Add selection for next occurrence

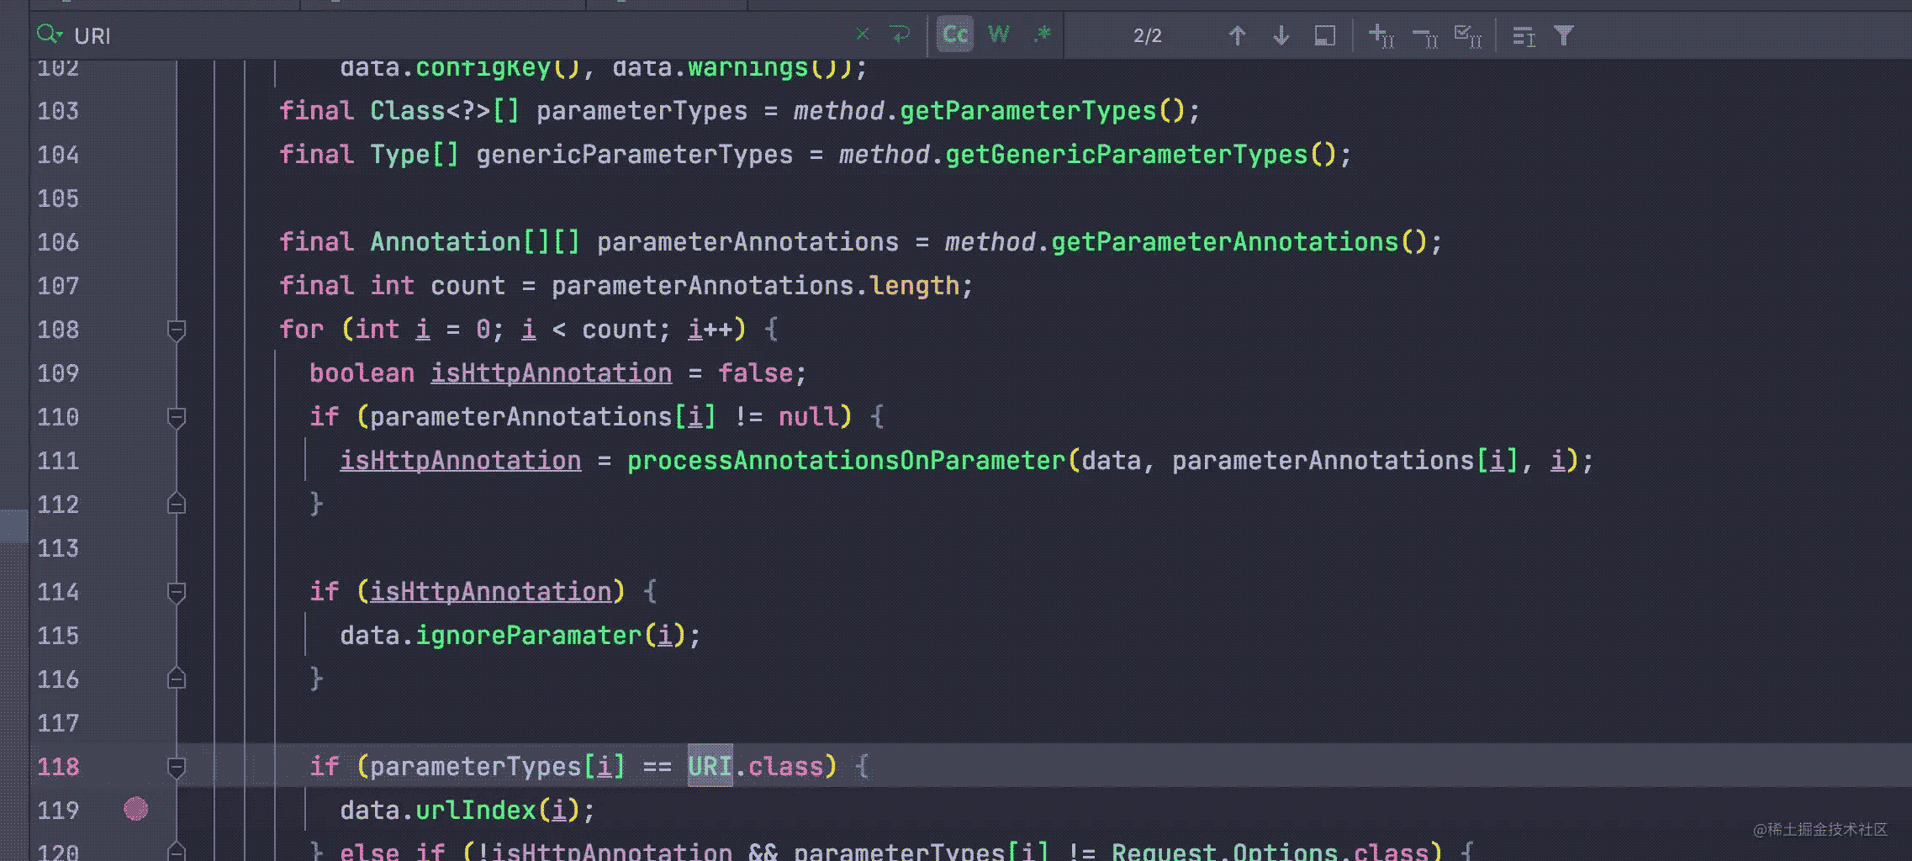coord(1381,36)
